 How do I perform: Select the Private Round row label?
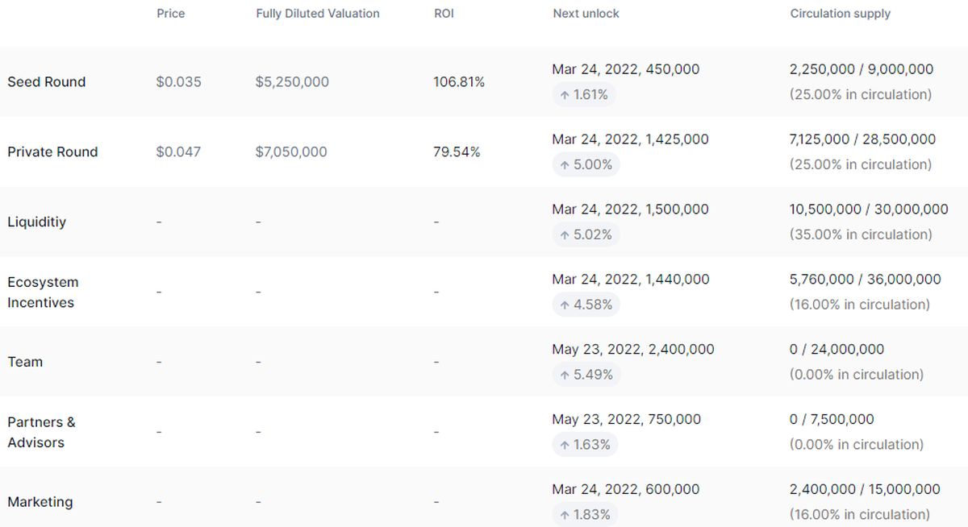[52, 152]
